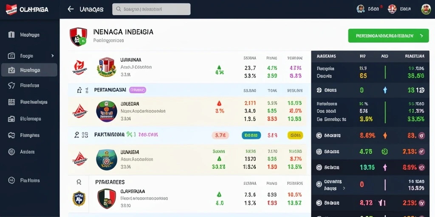The width and height of the screenshot is (435, 217).
Task: Open the UAHRINAA team crest
Action: coord(106,67)
